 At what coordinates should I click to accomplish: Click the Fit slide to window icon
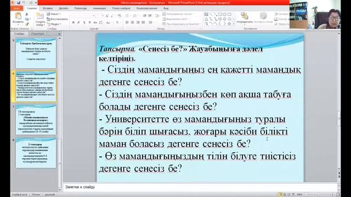point(338,195)
